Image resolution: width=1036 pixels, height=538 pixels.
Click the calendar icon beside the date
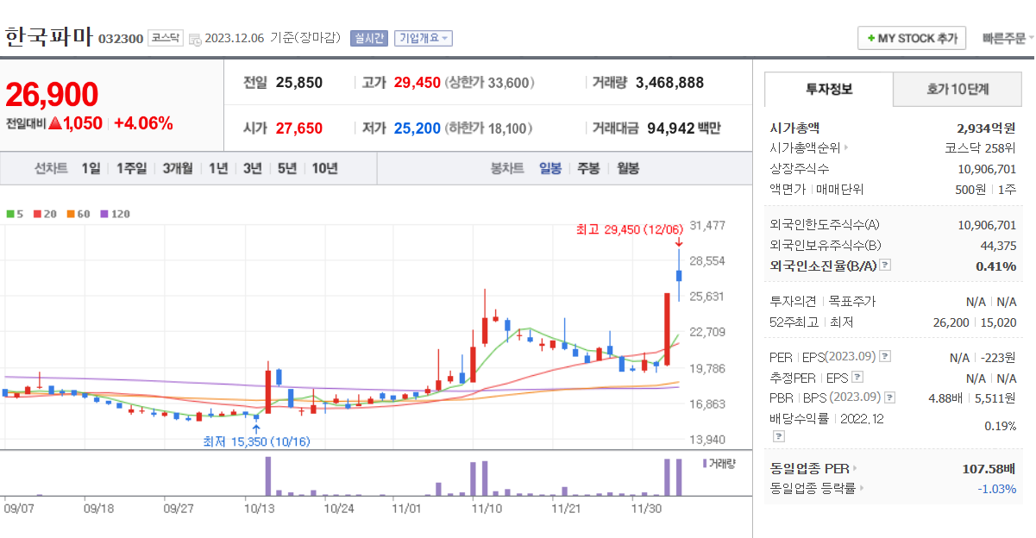click(195, 39)
